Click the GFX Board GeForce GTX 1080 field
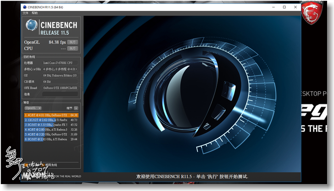 pos(61,87)
